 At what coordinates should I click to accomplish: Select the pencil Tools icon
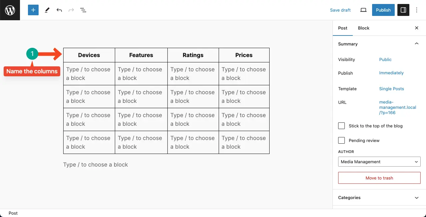click(x=47, y=10)
